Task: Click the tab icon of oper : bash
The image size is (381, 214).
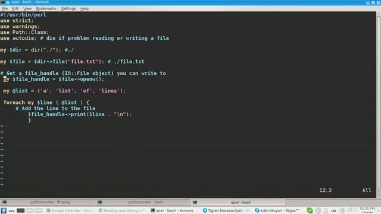Action: tap(195, 202)
